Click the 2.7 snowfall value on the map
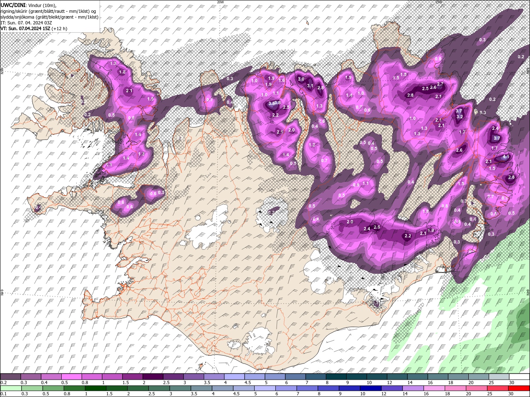 pos(440,84)
